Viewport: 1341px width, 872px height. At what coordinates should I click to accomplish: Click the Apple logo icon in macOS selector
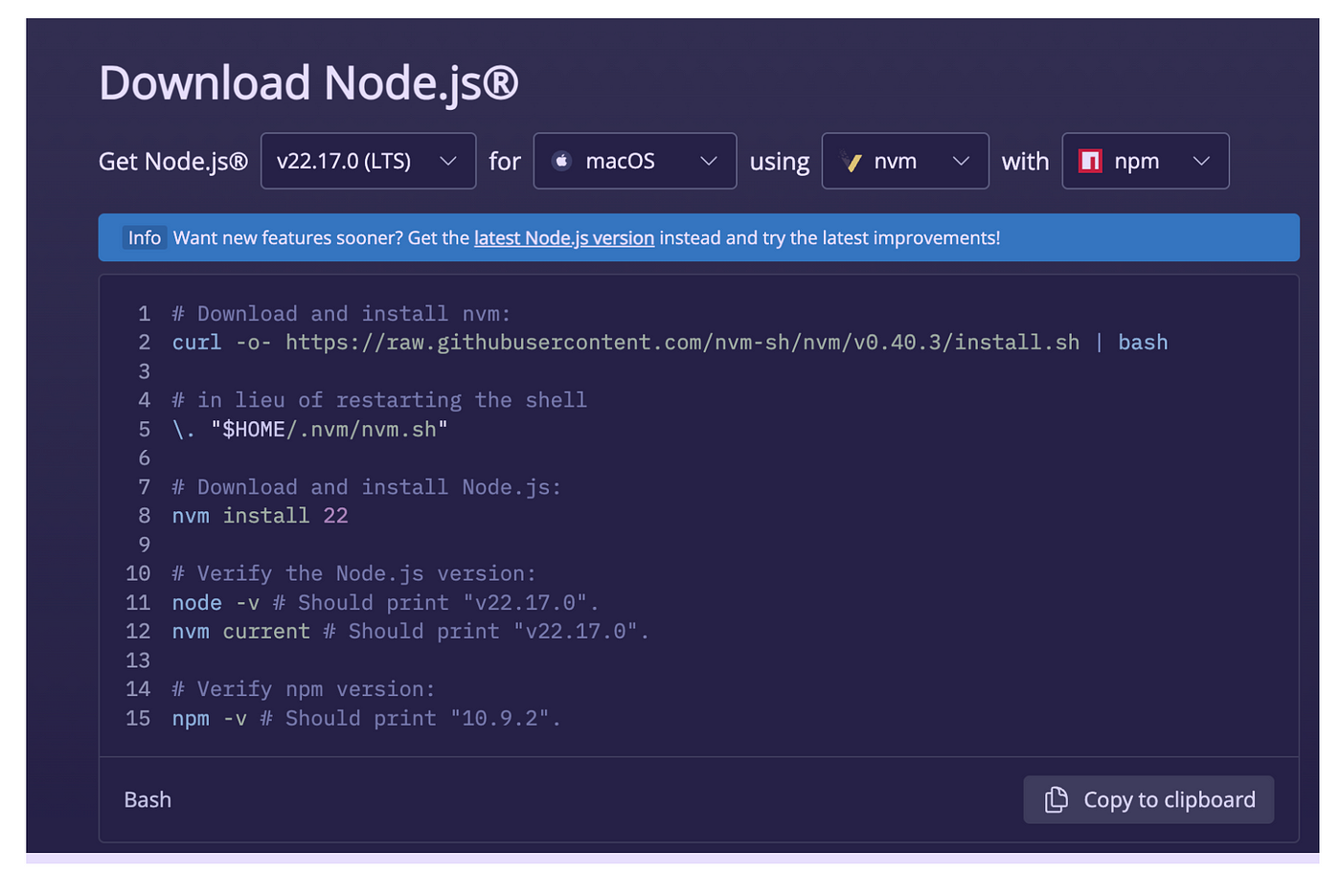[562, 161]
